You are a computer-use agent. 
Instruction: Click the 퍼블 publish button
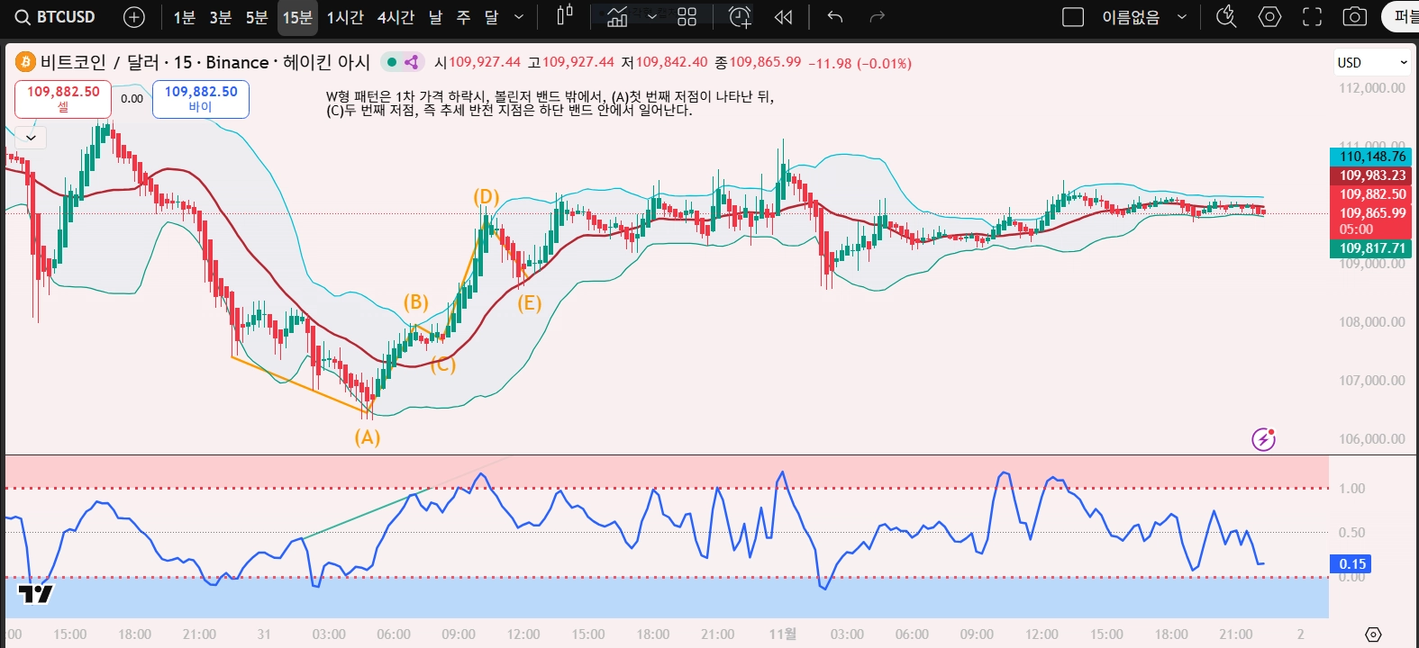point(1402,17)
